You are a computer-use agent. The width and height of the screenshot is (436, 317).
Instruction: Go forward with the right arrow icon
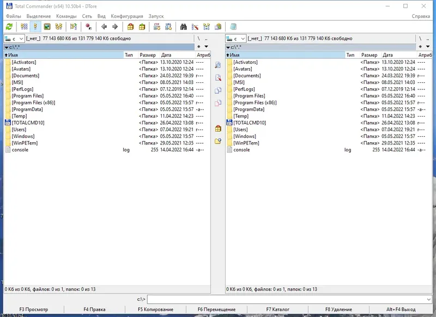[115, 27]
